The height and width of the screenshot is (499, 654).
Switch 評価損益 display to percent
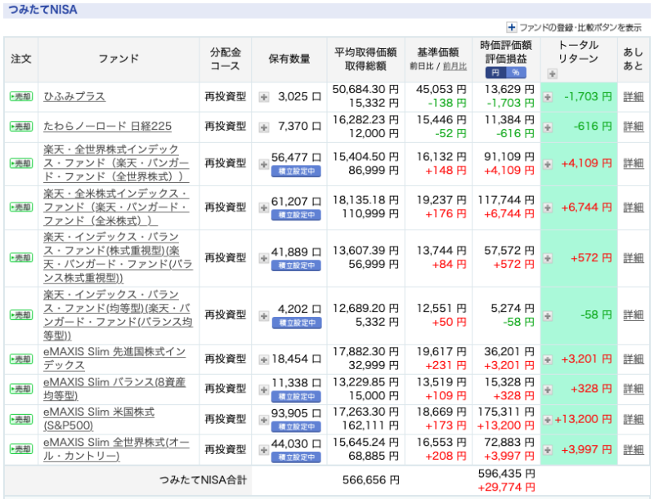pos(516,73)
